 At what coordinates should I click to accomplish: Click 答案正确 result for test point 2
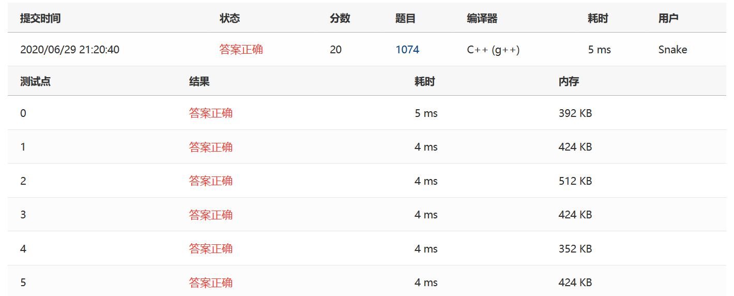pos(211,181)
